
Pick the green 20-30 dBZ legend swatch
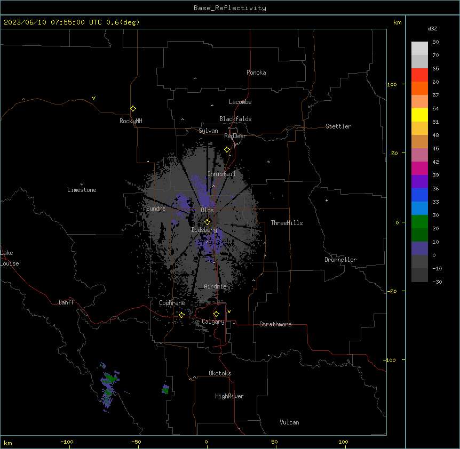[419, 222]
